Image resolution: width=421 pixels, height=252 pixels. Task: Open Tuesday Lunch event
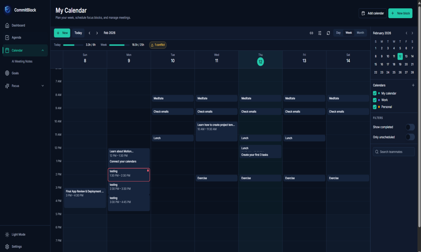tap(173, 138)
